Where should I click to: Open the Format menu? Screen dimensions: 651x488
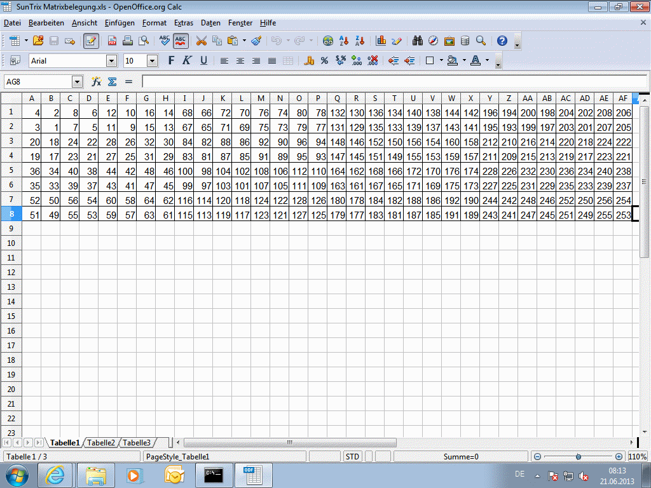pyautogui.click(x=154, y=23)
